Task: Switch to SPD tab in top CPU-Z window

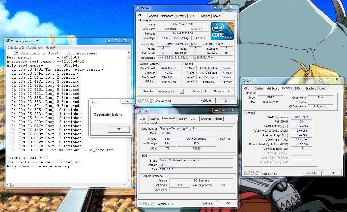Action: coord(191,16)
